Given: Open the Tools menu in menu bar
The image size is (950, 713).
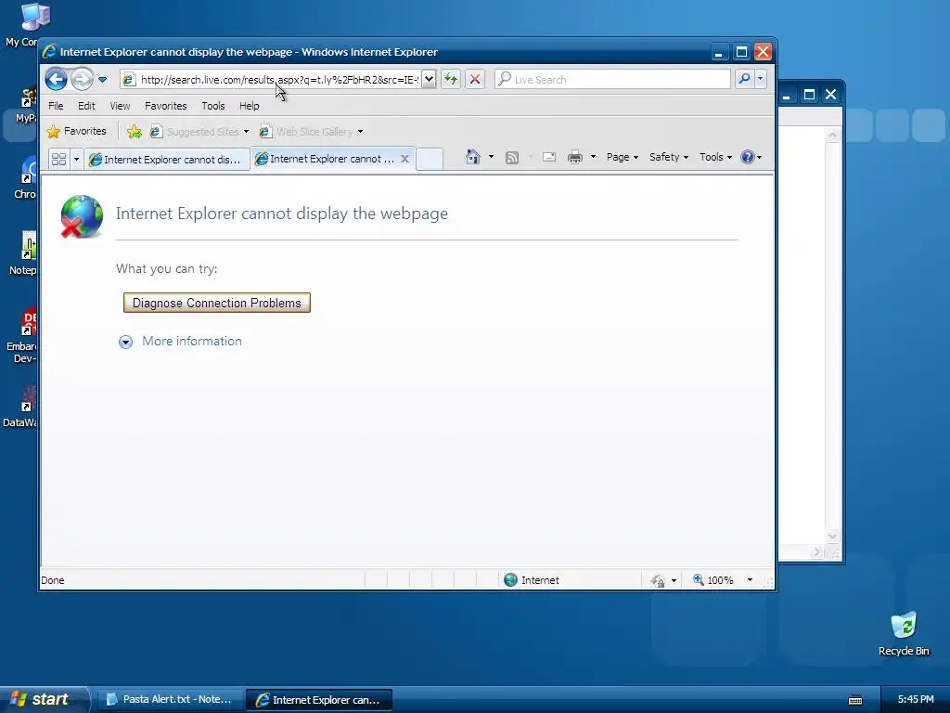Looking at the screenshot, I should tap(213, 106).
